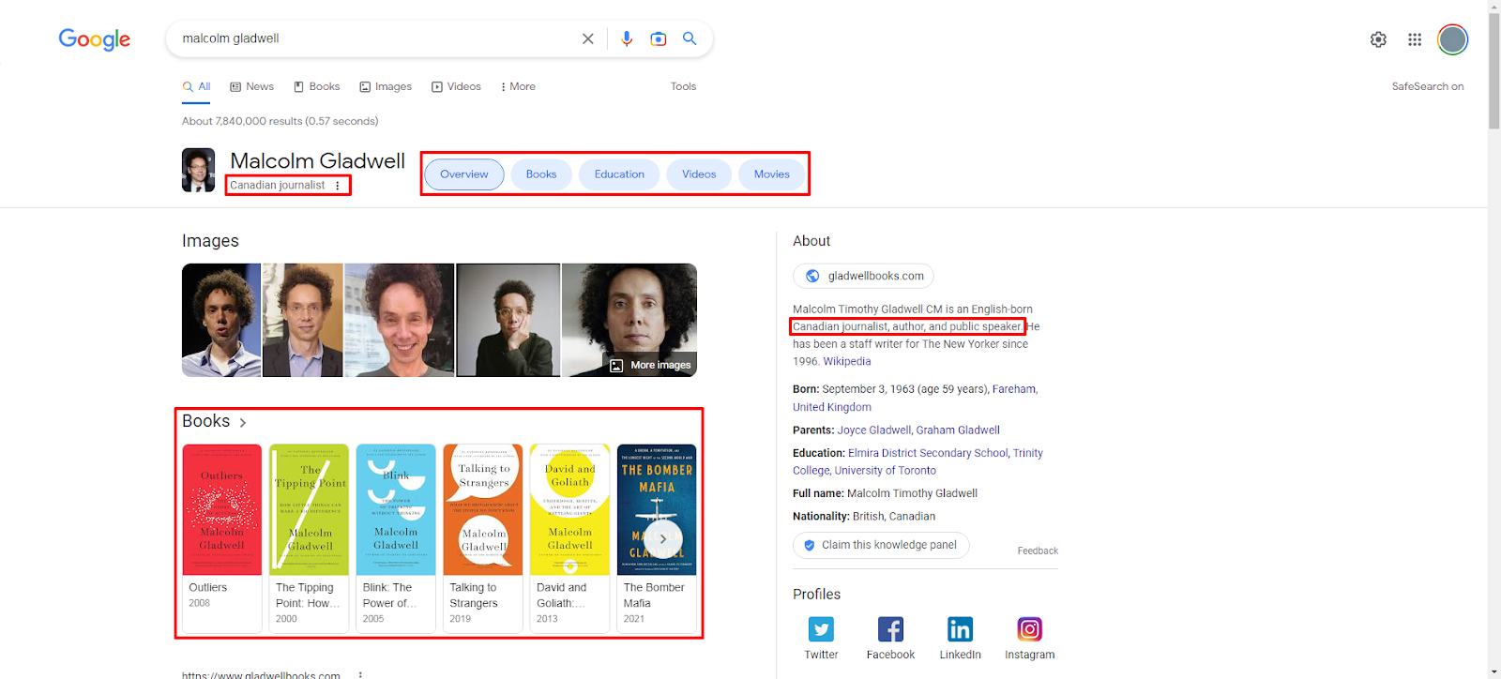The width and height of the screenshot is (1501, 679).
Task: Open the Talking to Strangers book card
Action: tap(482, 538)
